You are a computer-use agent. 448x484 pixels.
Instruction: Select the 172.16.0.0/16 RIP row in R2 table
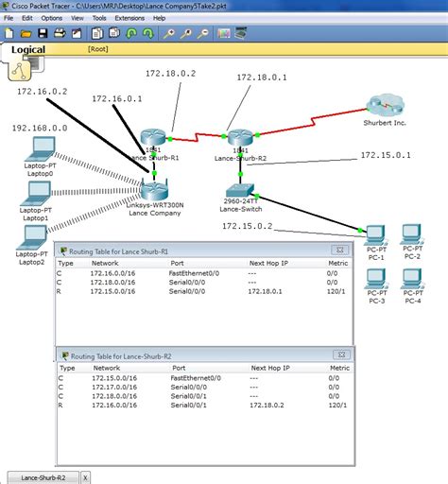(x=205, y=406)
